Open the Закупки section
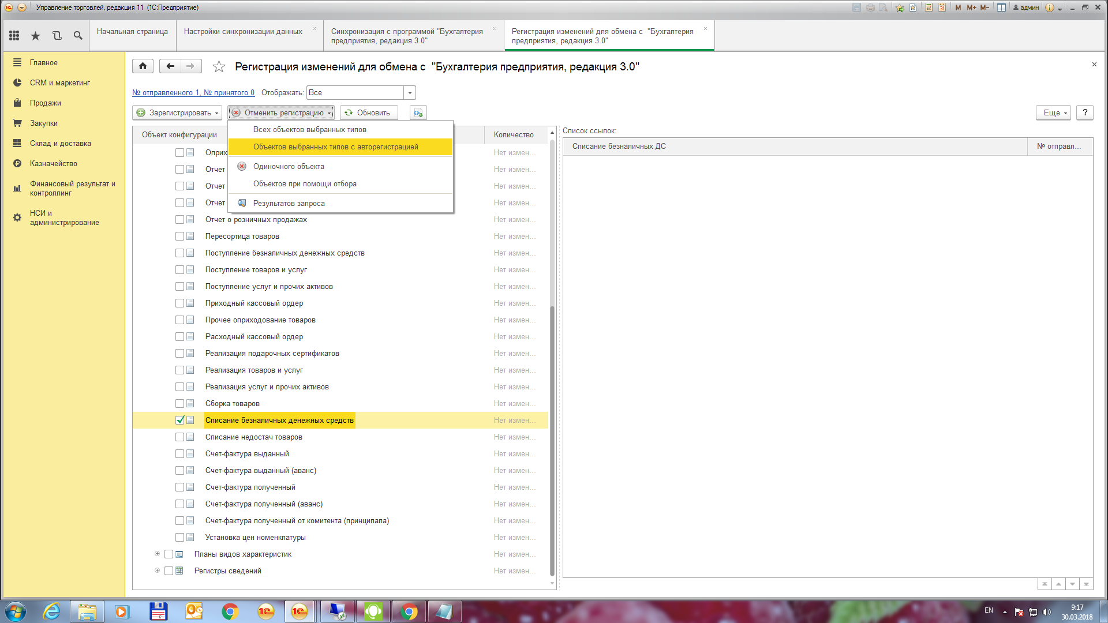This screenshot has height=623, width=1108. tap(44, 123)
